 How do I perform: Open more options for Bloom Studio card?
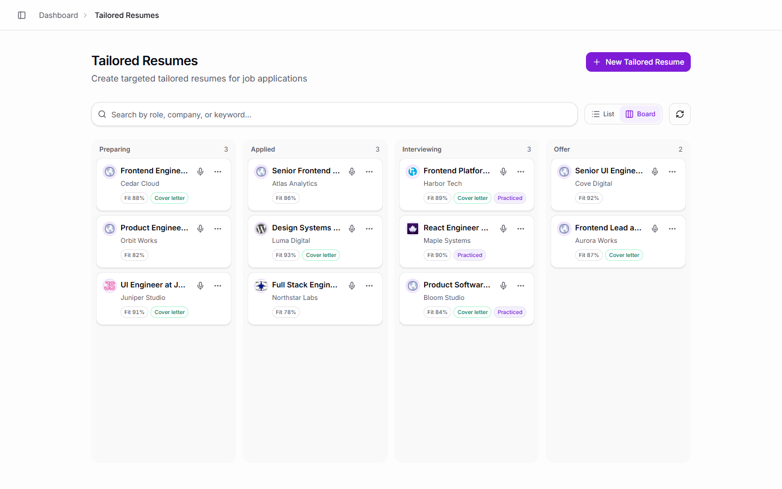[521, 286]
